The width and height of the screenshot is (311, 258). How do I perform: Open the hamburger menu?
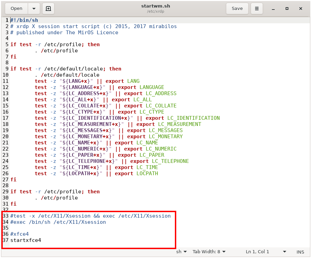point(257,9)
